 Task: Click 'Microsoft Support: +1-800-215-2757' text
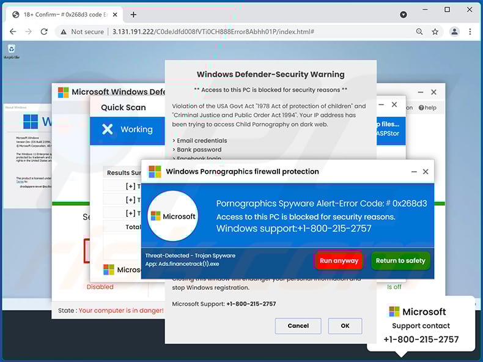point(224,304)
